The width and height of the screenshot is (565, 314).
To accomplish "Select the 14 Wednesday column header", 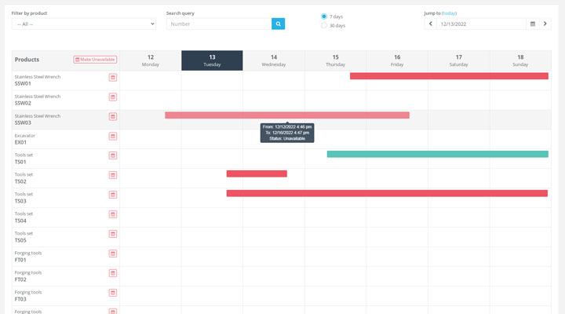I will pyautogui.click(x=274, y=60).
